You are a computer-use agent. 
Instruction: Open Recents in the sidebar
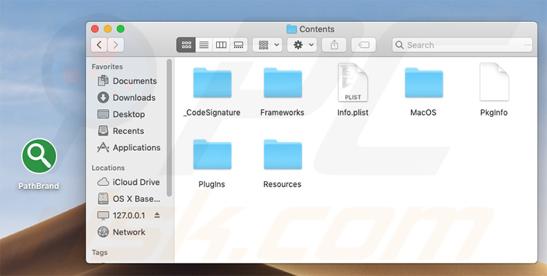[120, 131]
